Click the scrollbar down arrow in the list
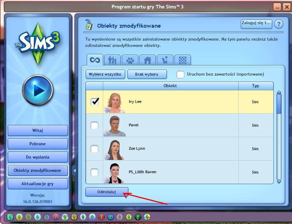292x224 pixels. [279, 181]
